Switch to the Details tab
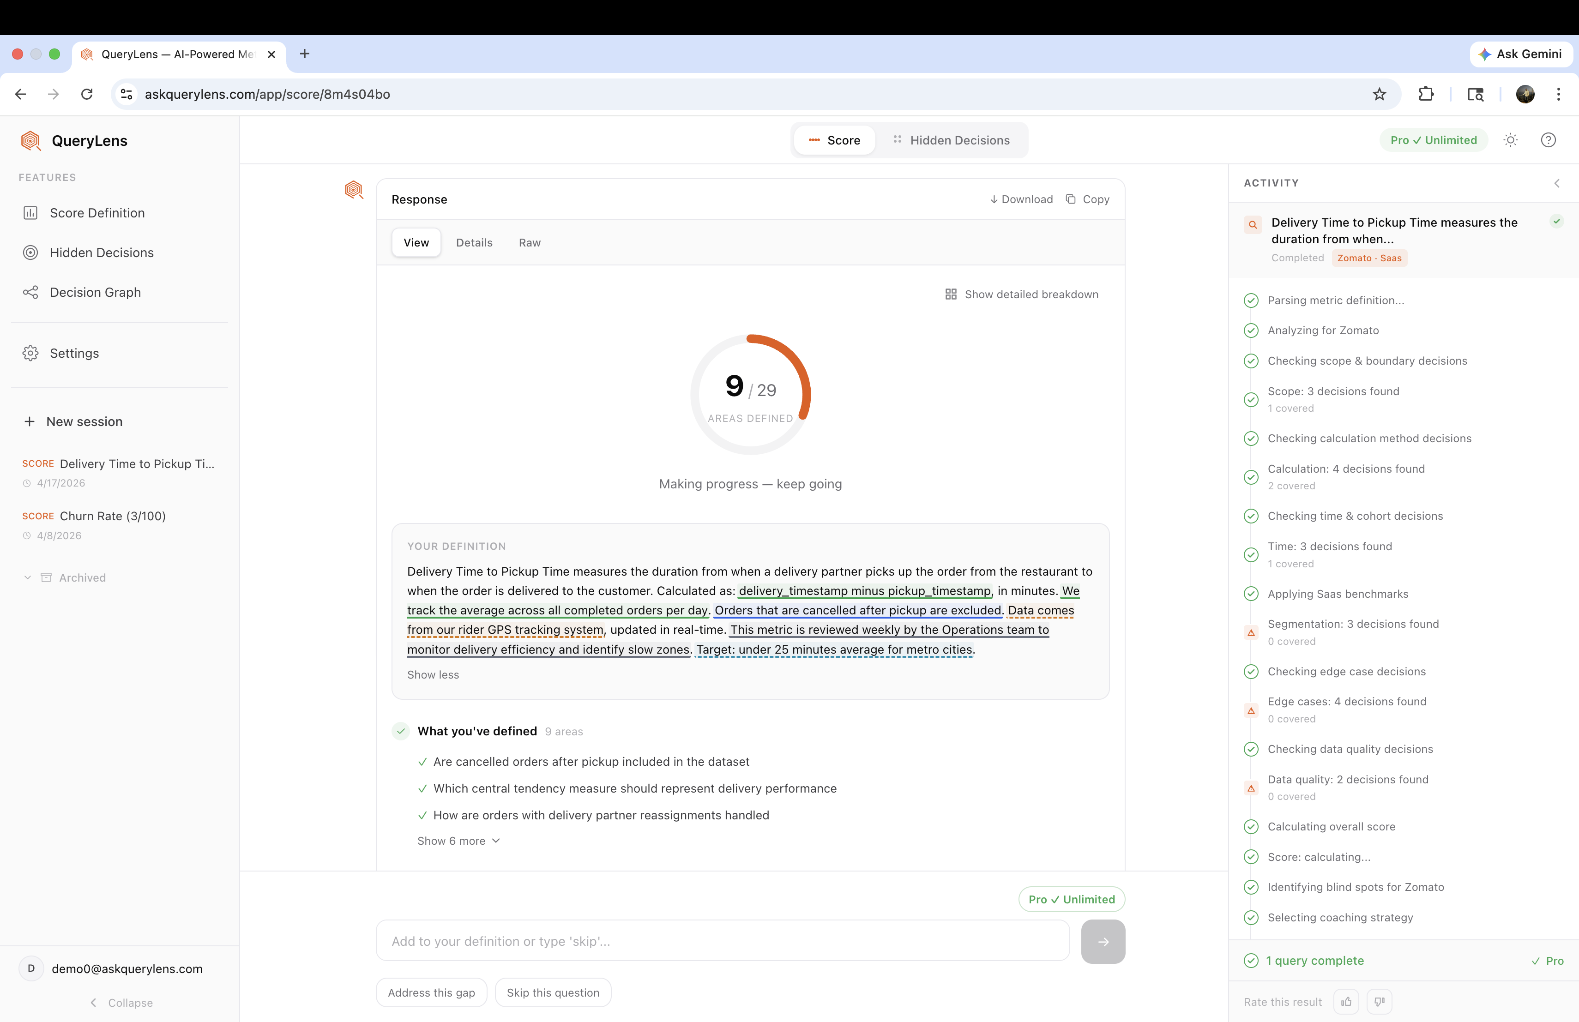This screenshot has height=1022, width=1579. coord(474,243)
